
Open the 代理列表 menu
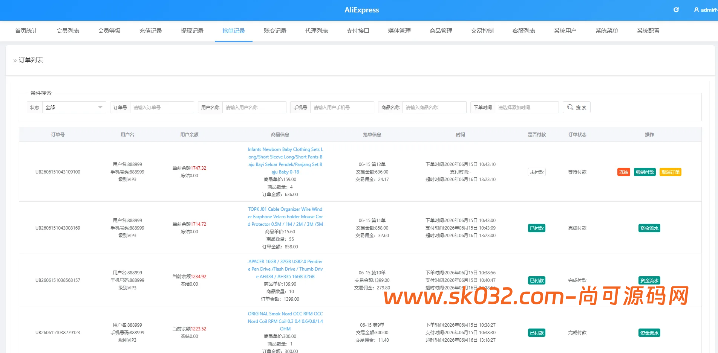(x=317, y=31)
